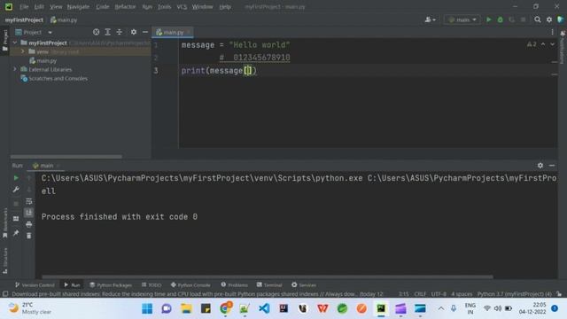
Task: Expand all items in Project panel
Action: pyautogui.click(x=107, y=32)
